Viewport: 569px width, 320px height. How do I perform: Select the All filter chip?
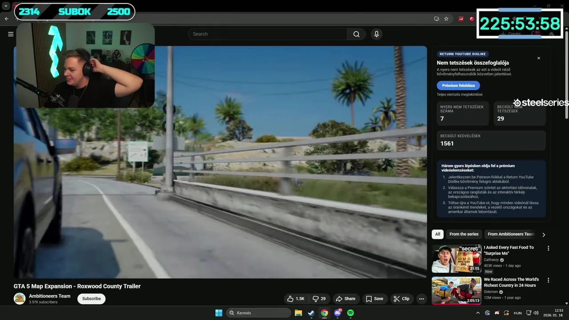(438, 234)
